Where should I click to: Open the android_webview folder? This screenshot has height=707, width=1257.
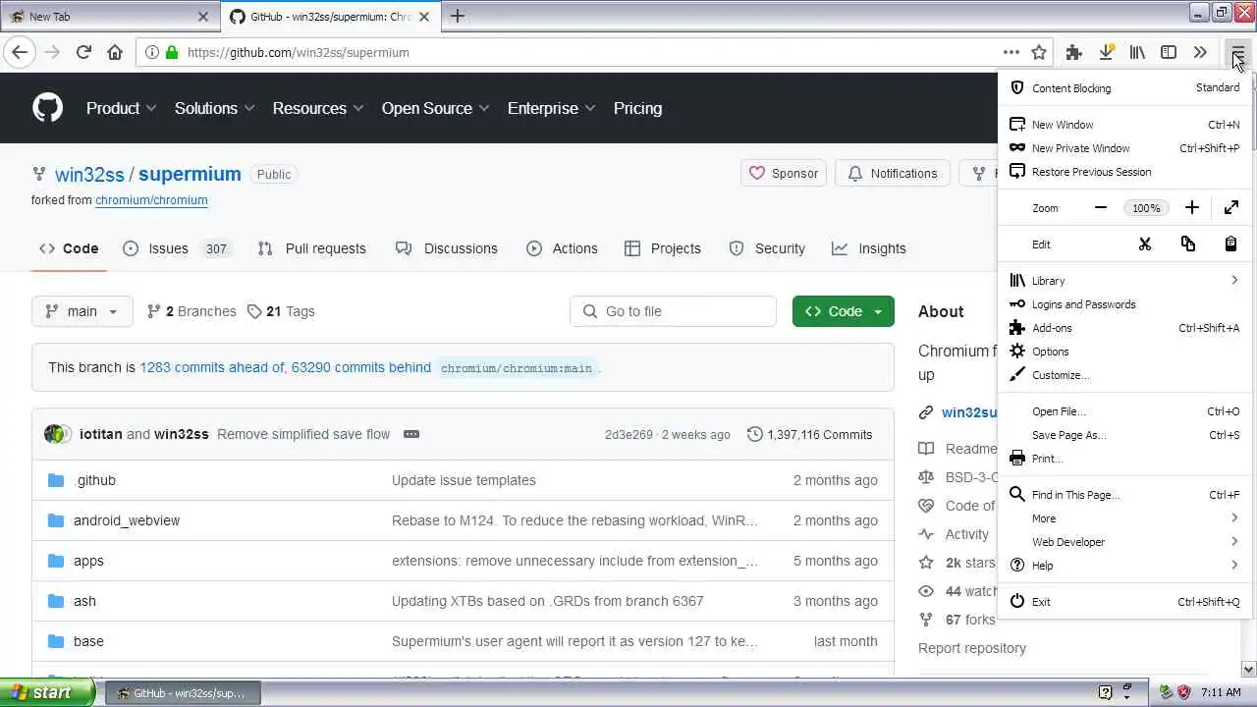tap(127, 520)
